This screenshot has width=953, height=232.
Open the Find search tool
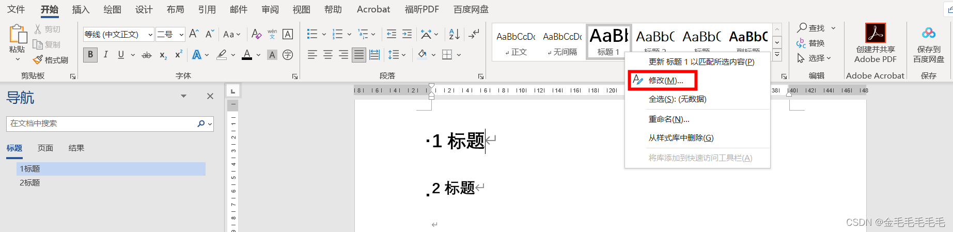(811, 28)
